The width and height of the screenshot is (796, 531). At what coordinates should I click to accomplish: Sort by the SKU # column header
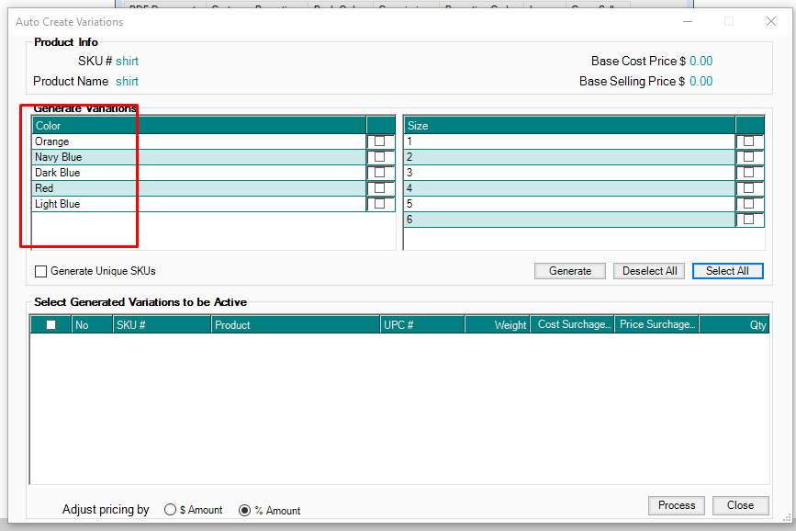(x=162, y=324)
